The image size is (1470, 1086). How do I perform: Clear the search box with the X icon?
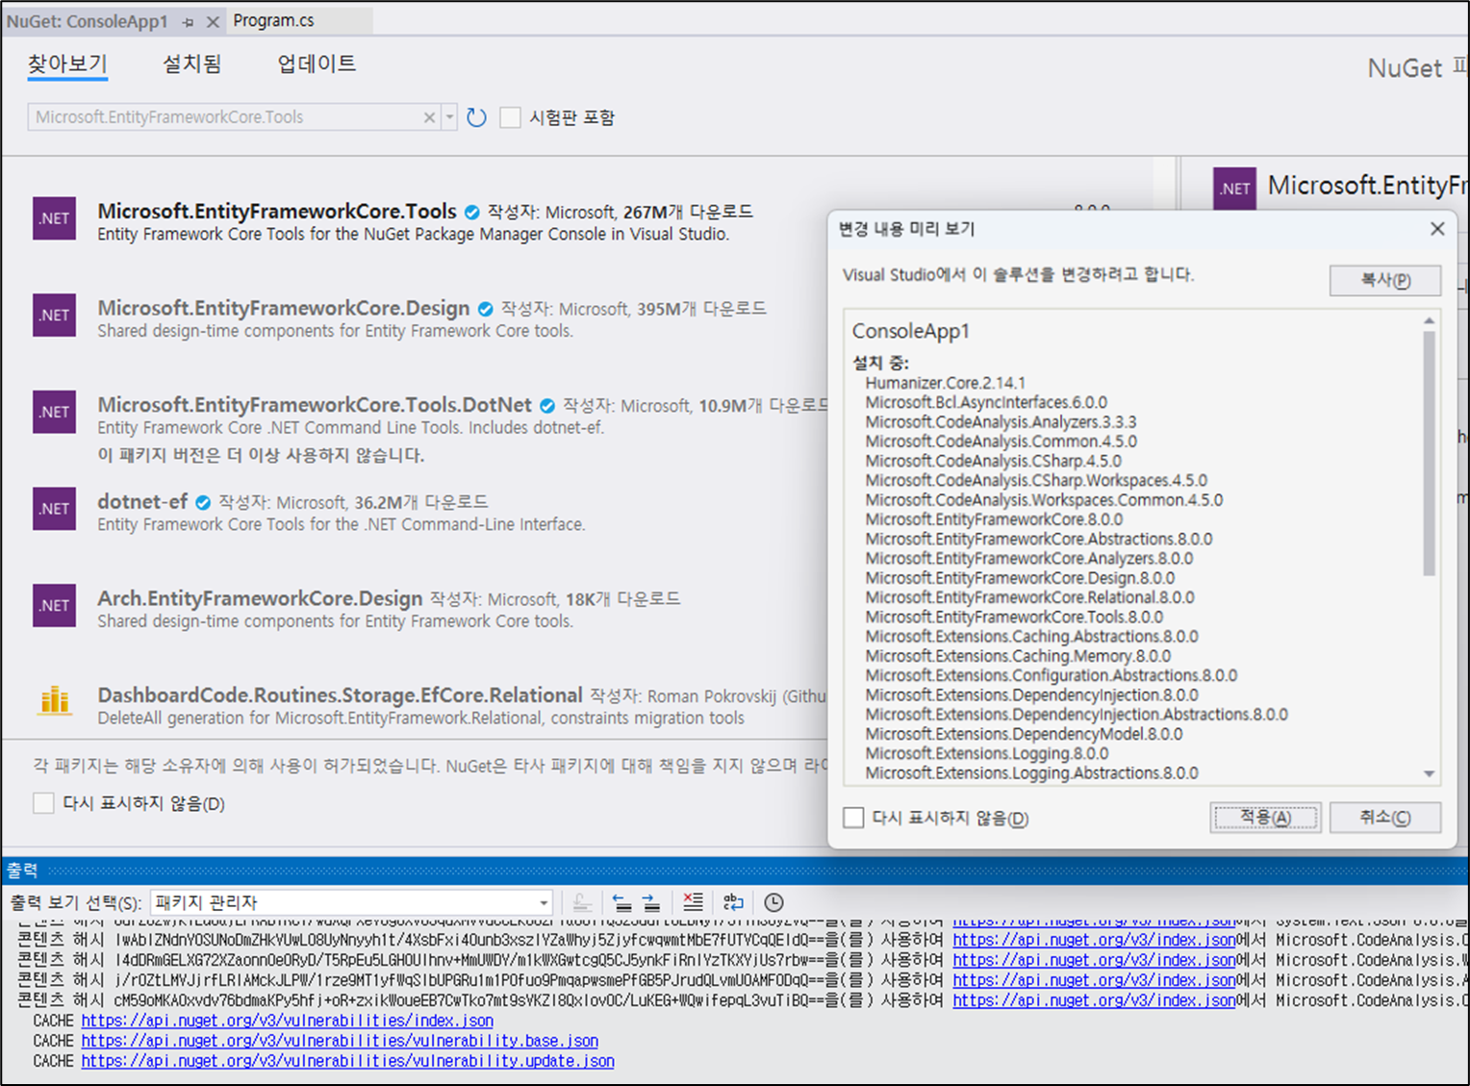(x=429, y=117)
